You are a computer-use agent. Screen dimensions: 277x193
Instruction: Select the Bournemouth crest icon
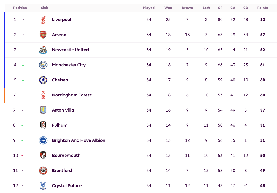tap(43, 156)
